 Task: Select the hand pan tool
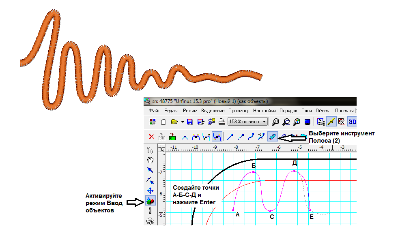click(150, 160)
